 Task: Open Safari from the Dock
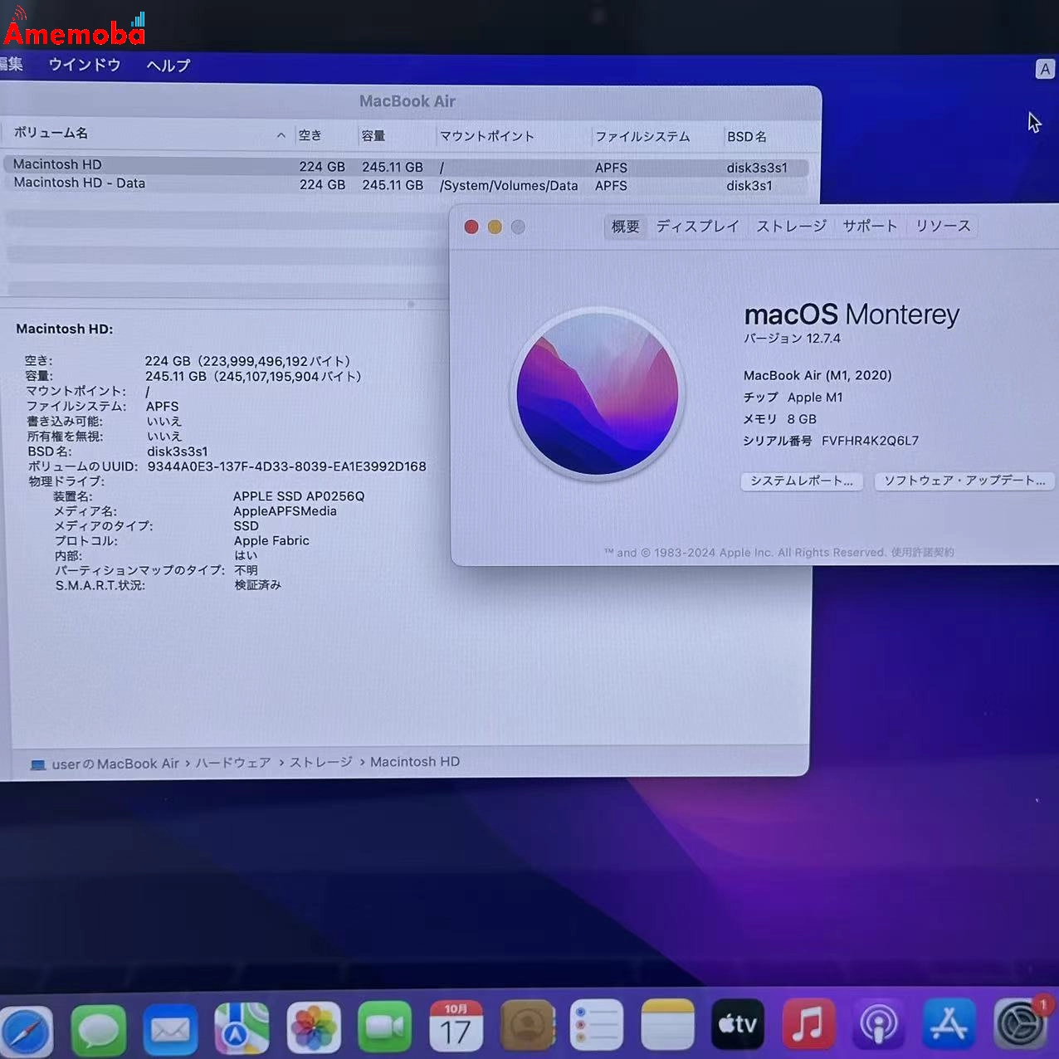(x=25, y=1029)
